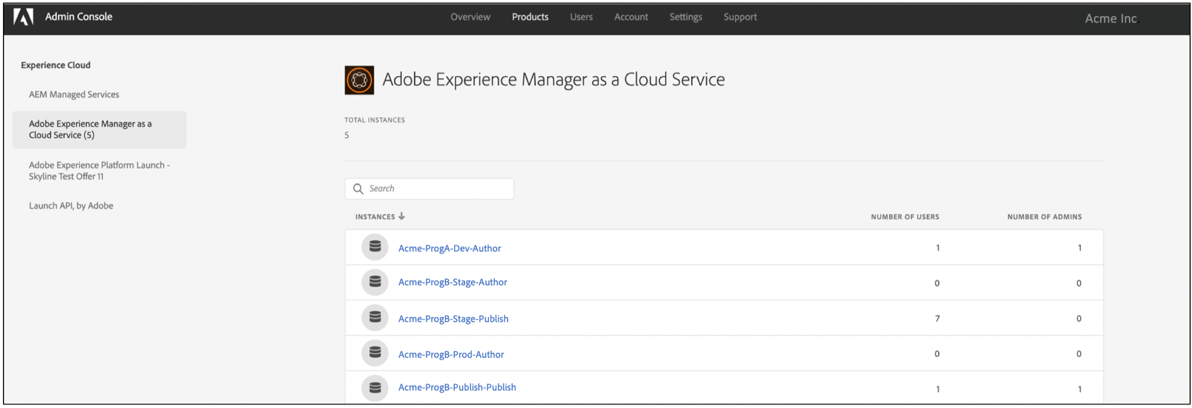This screenshot has height=408, width=1192.
Task: Click the Acme-ProgB-Stage-Publish instance database icon
Action: pos(375,317)
